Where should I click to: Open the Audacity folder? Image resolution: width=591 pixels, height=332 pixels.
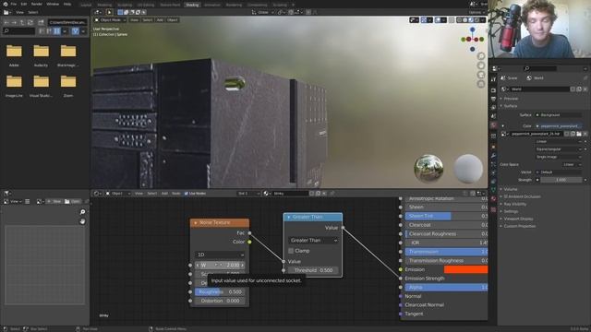(41, 55)
